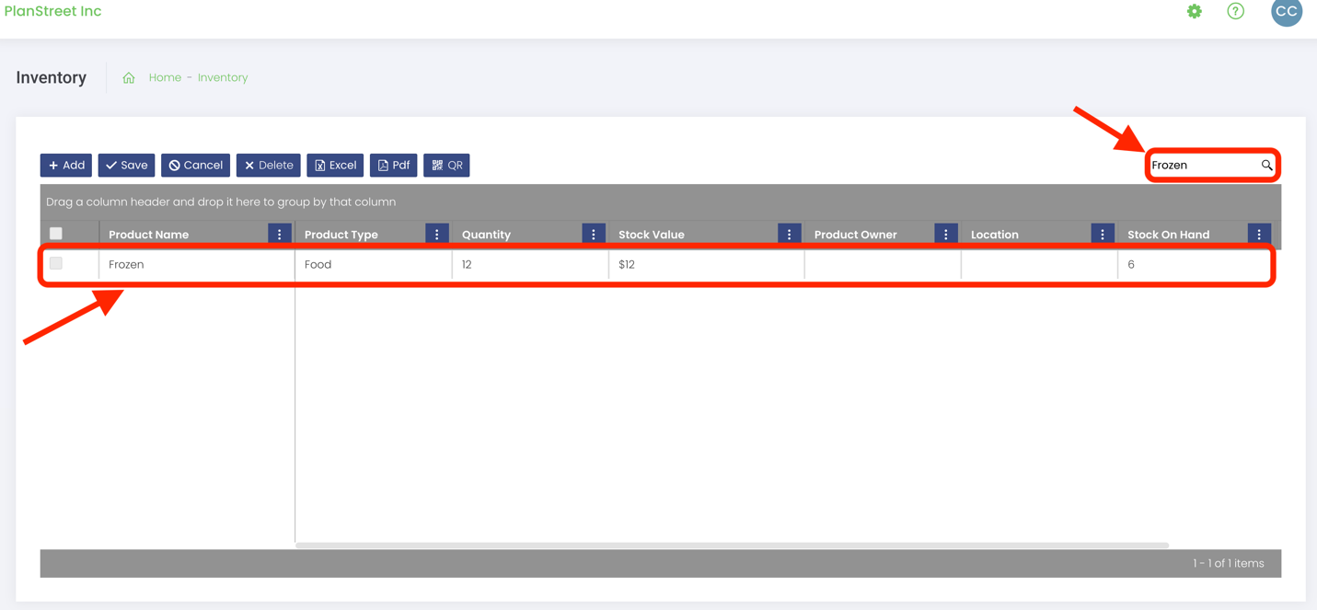Click the Save button
Screen dimensions: 1317x610
[x=126, y=166]
